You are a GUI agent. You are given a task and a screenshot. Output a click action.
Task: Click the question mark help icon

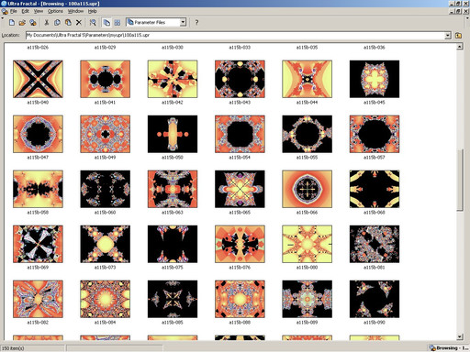(196, 22)
